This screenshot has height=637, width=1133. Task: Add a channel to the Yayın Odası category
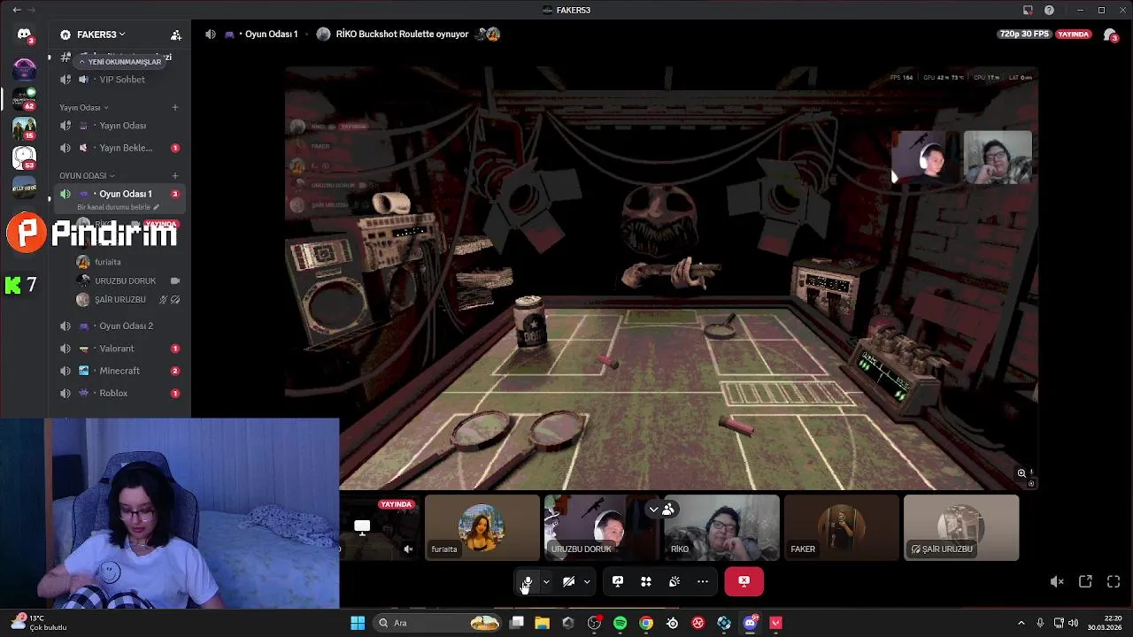[175, 108]
